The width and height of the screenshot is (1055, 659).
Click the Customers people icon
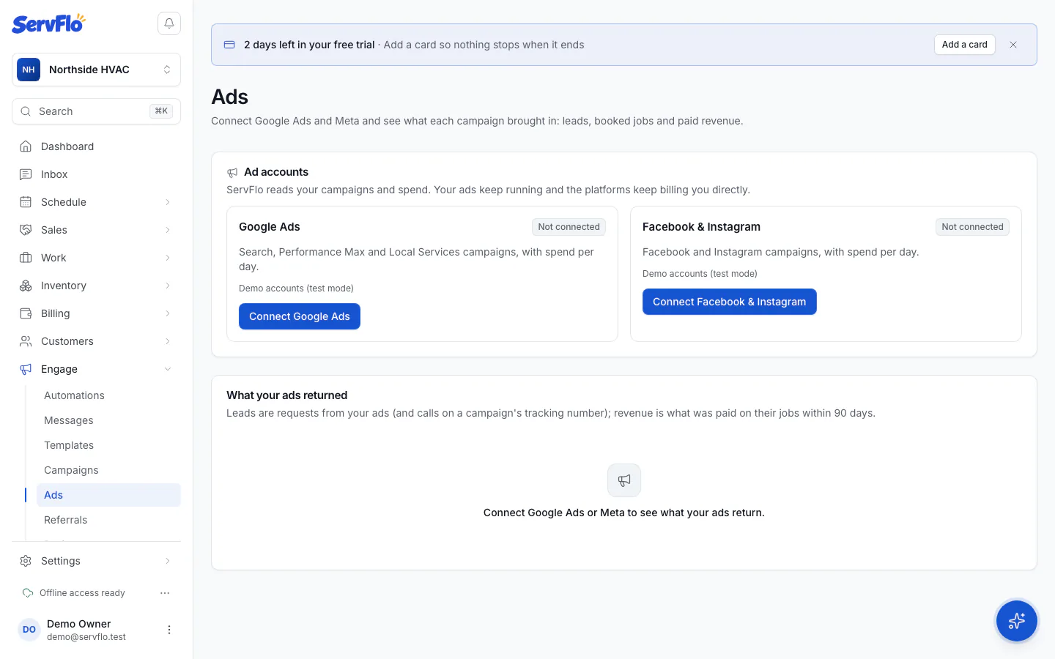coord(26,341)
